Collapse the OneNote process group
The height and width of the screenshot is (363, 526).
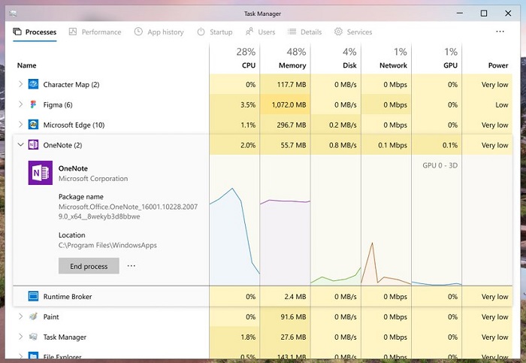coord(20,144)
